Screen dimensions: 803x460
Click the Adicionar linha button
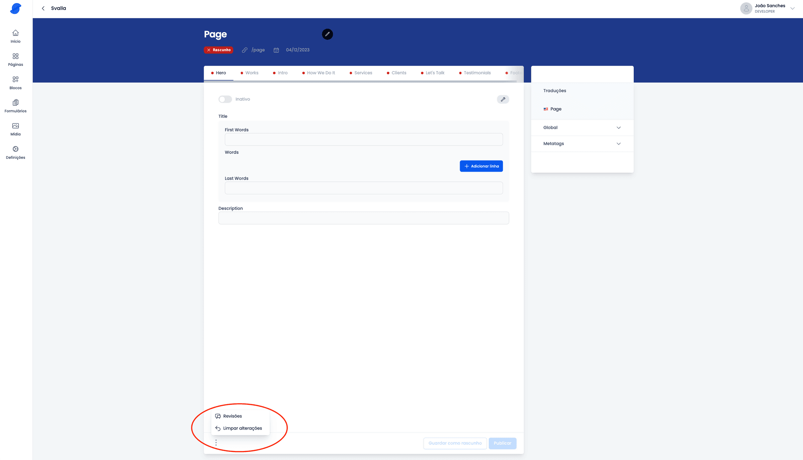pos(481,166)
